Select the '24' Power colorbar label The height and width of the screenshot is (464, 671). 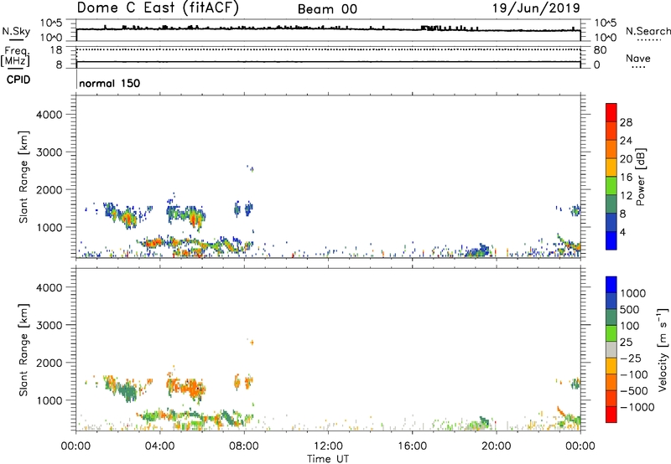tap(626, 141)
